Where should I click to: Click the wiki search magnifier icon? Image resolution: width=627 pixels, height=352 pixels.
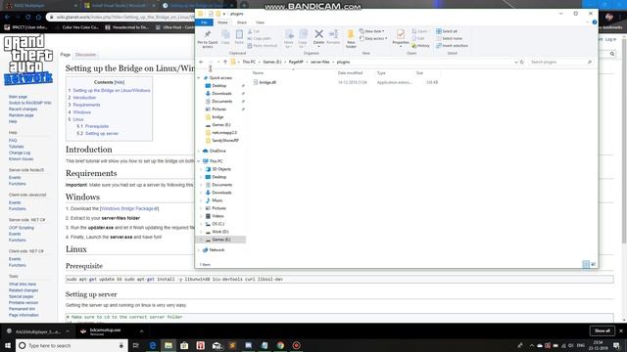click(611, 54)
